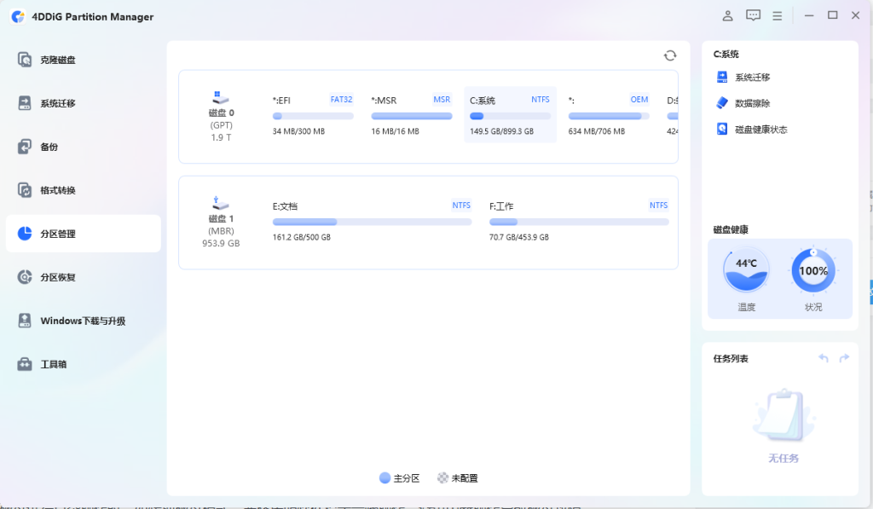Click the user account icon
873x509 pixels.
coord(727,14)
